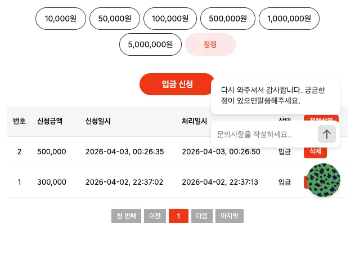
Task: Click the 신청일시 column header
Action: click(98, 121)
